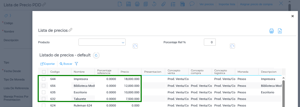Select the Biblioteca Mod name cell

(84, 86)
